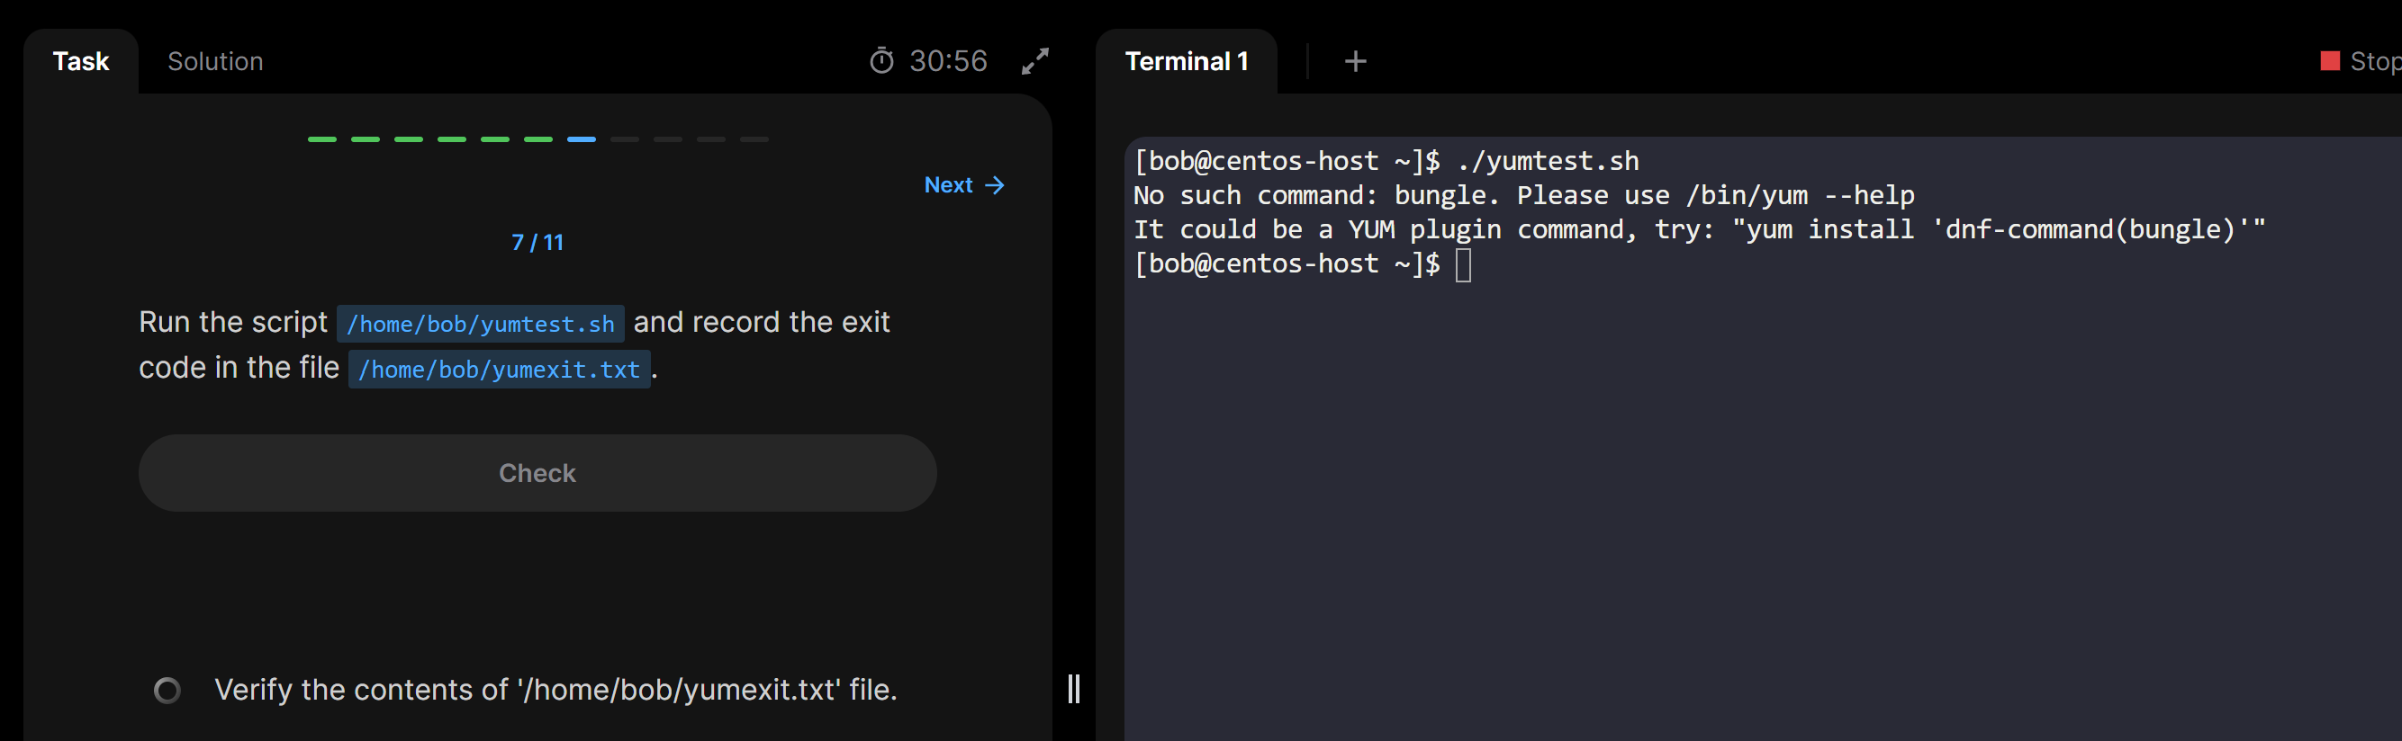Focus the terminal prompt cursor
2402x741 pixels.
[x=1463, y=265]
